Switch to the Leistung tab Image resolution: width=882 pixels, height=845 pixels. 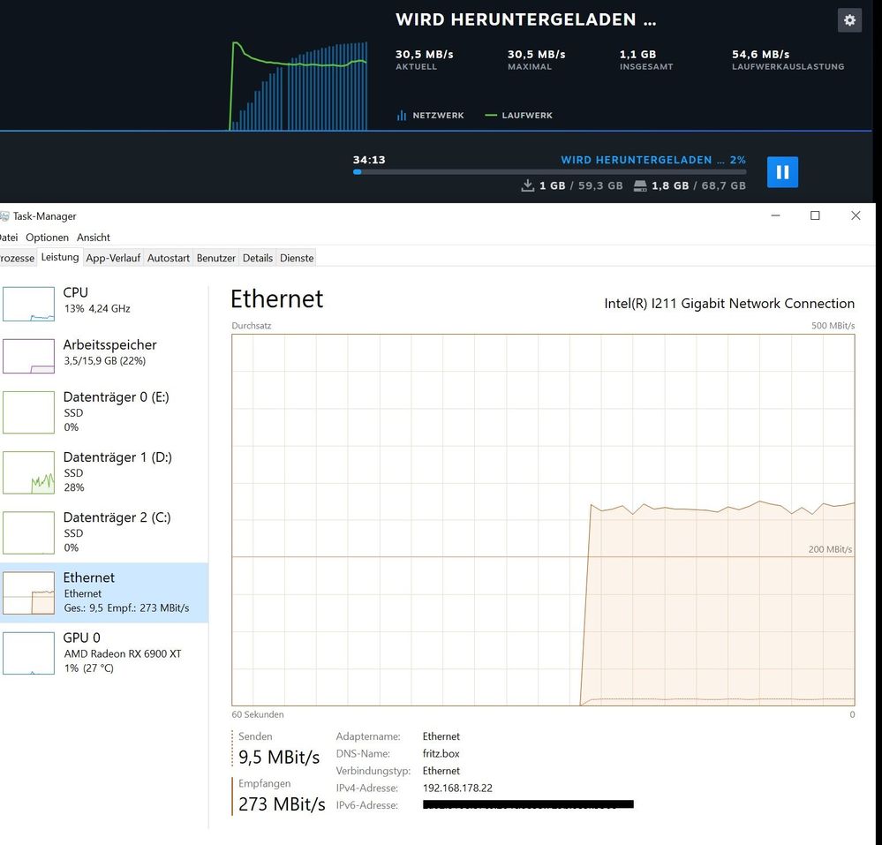click(x=60, y=257)
